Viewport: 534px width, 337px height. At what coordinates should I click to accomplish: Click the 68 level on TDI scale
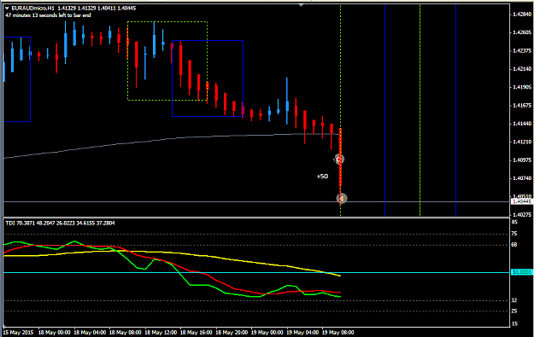coord(514,245)
